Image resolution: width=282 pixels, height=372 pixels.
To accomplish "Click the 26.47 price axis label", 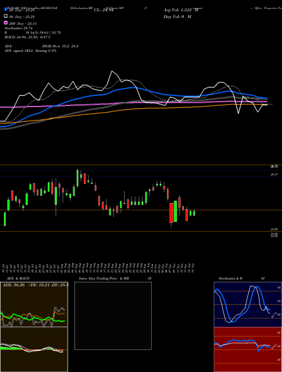I will click(x=274, y=174).
